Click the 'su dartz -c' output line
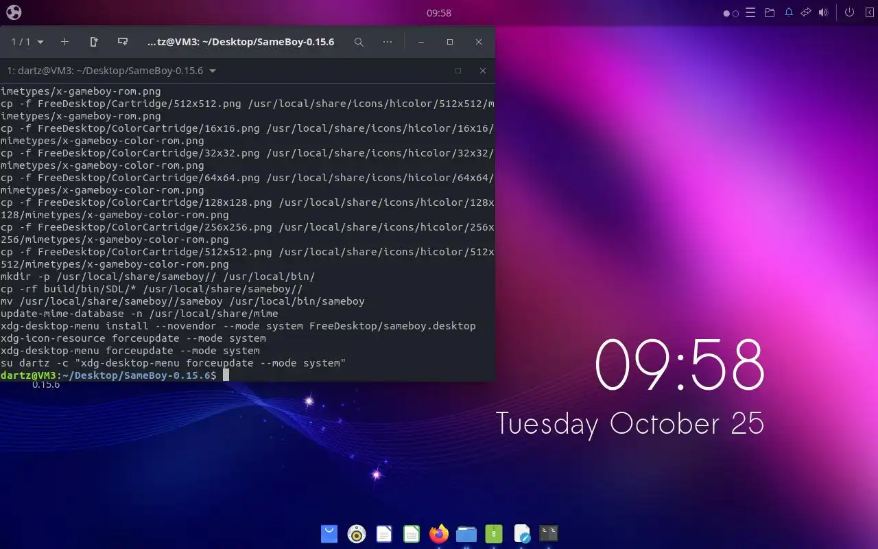This screenshot has height=549, width=878. 173,363
